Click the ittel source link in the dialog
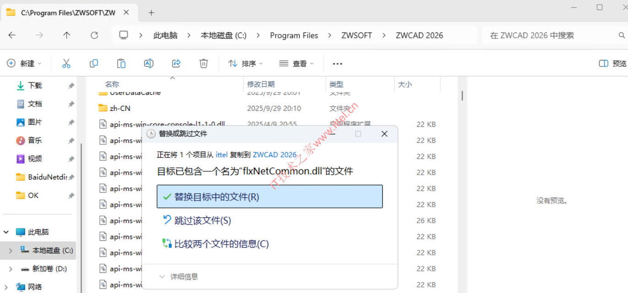 (x=222, y=155)
